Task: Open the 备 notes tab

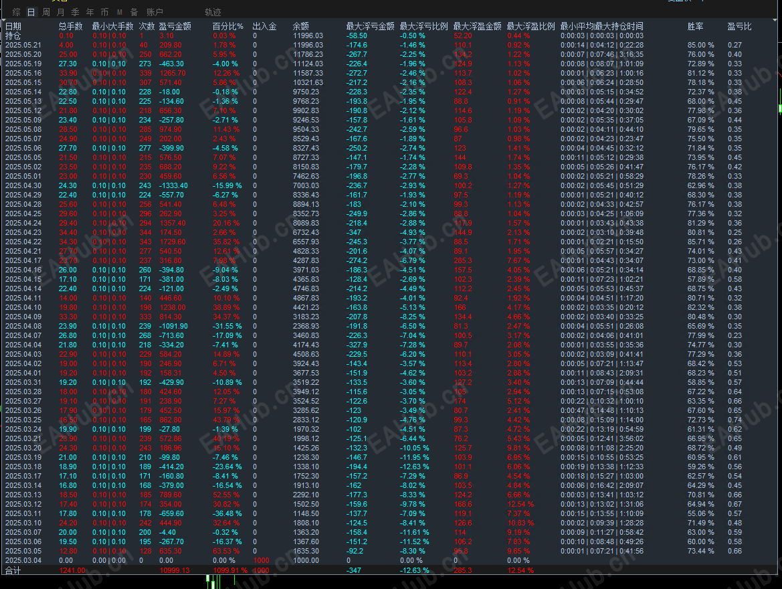Action: [134, 12]
